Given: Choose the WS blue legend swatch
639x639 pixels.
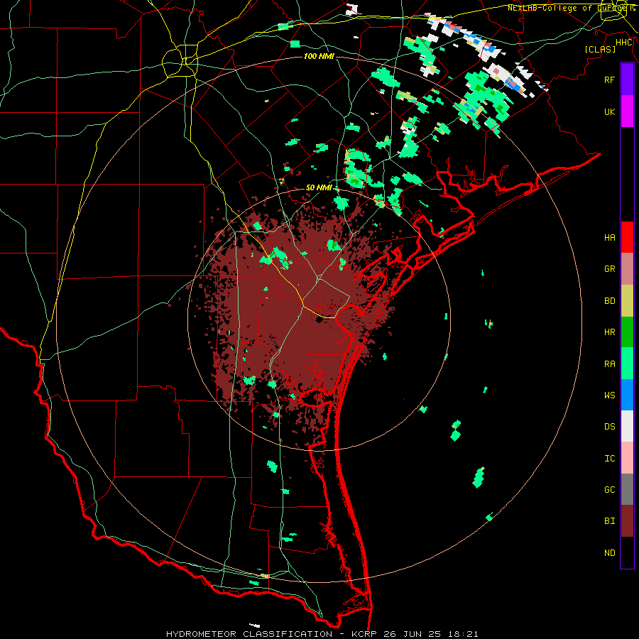Looking at the screenshot, I should tap(627, 395).
